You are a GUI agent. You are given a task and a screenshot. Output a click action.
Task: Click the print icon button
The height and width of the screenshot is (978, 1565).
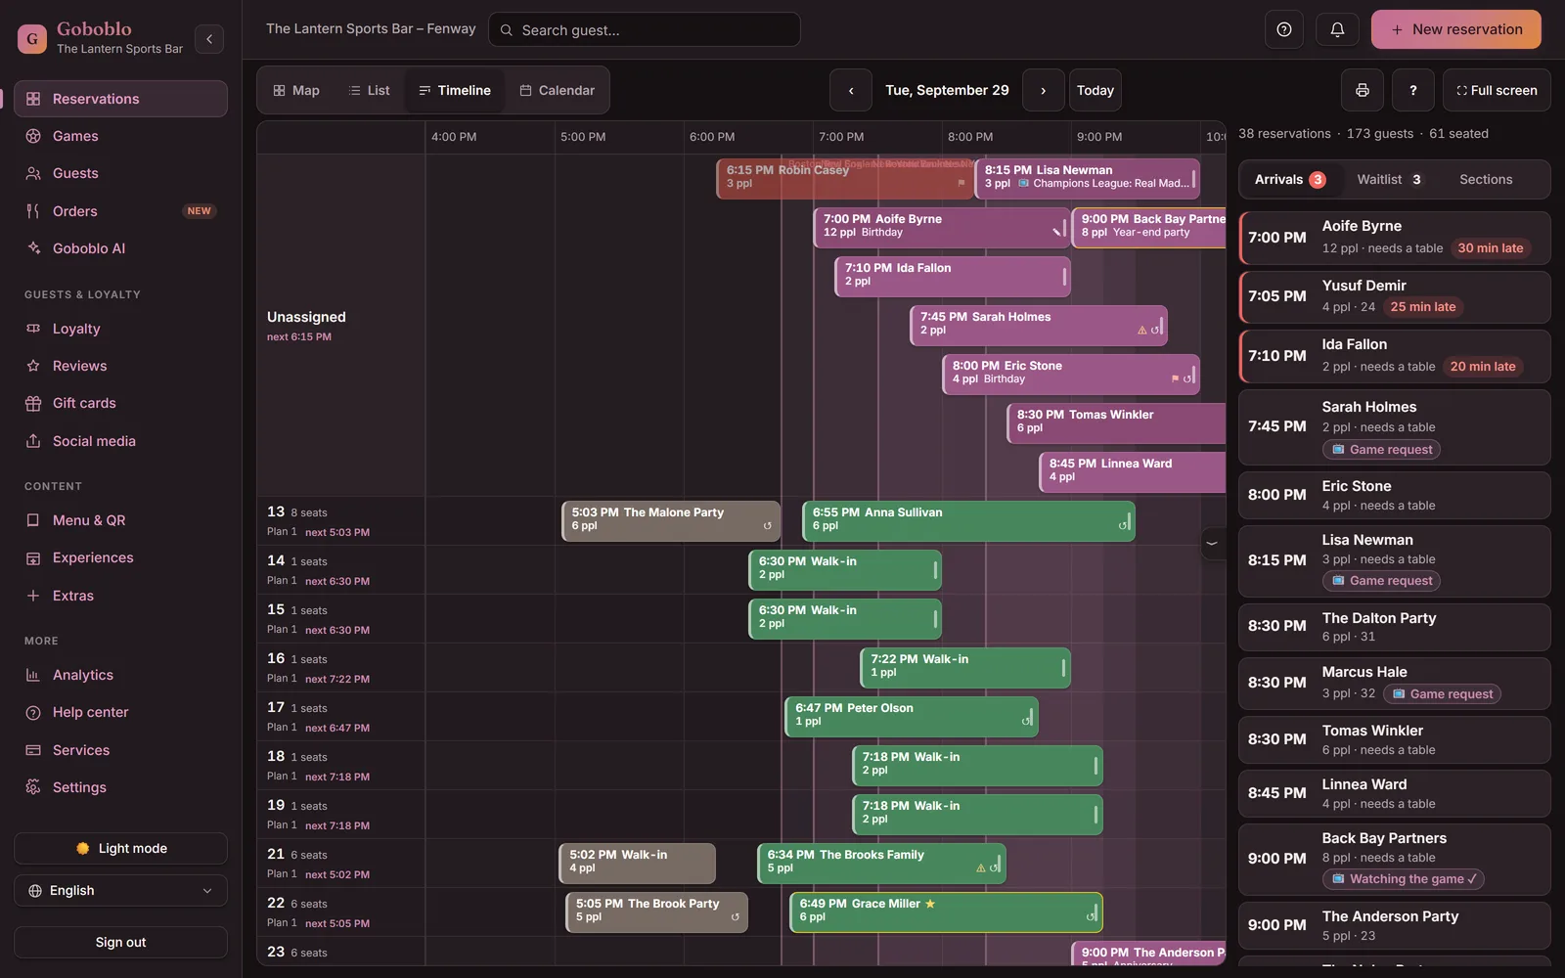[x=1363, y=90]
